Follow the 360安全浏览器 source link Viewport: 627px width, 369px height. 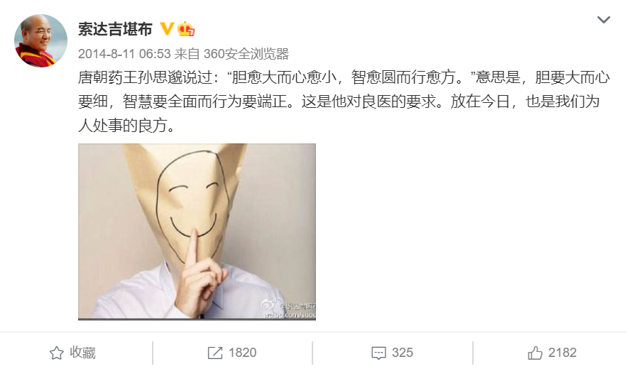coord(246,53)
